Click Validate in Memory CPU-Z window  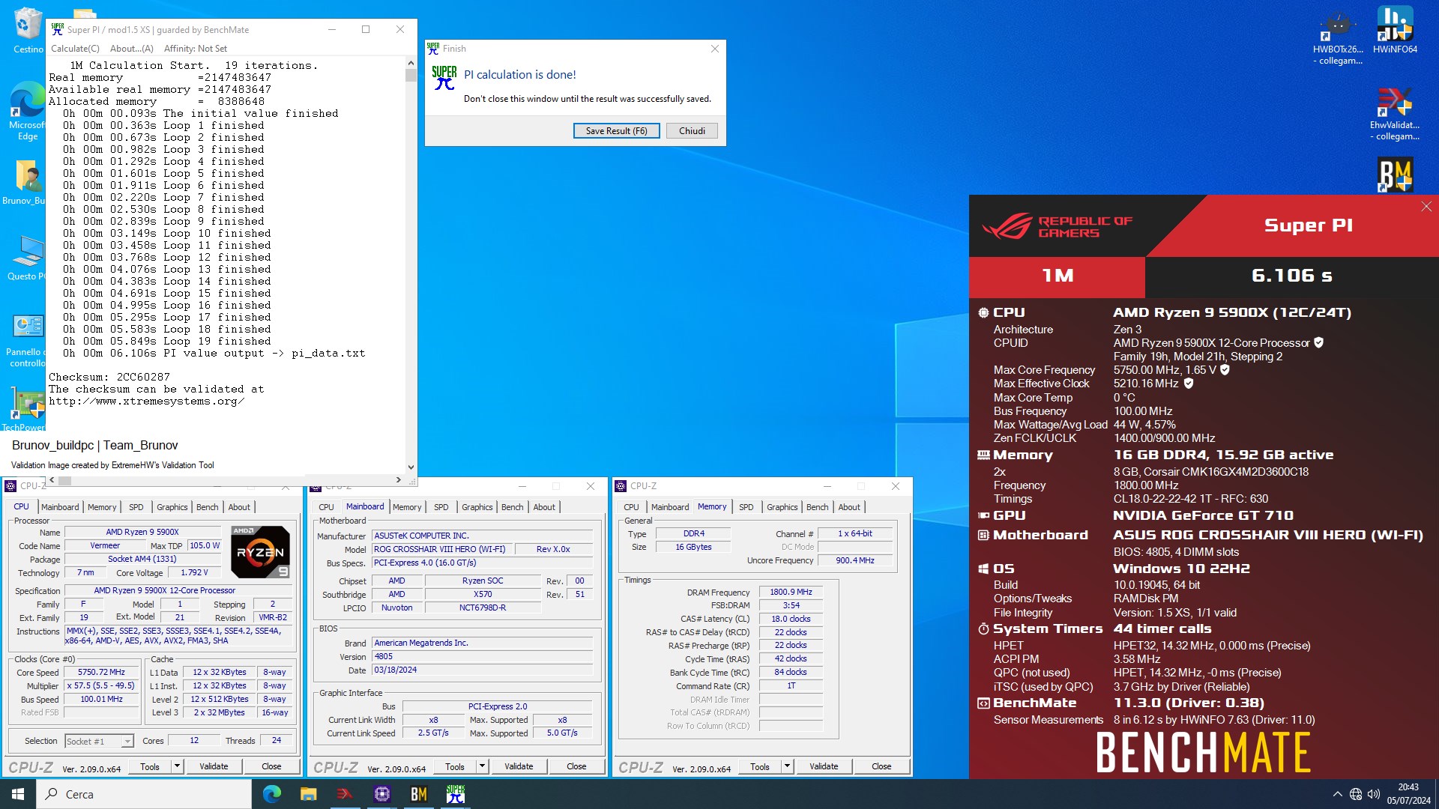824,766
